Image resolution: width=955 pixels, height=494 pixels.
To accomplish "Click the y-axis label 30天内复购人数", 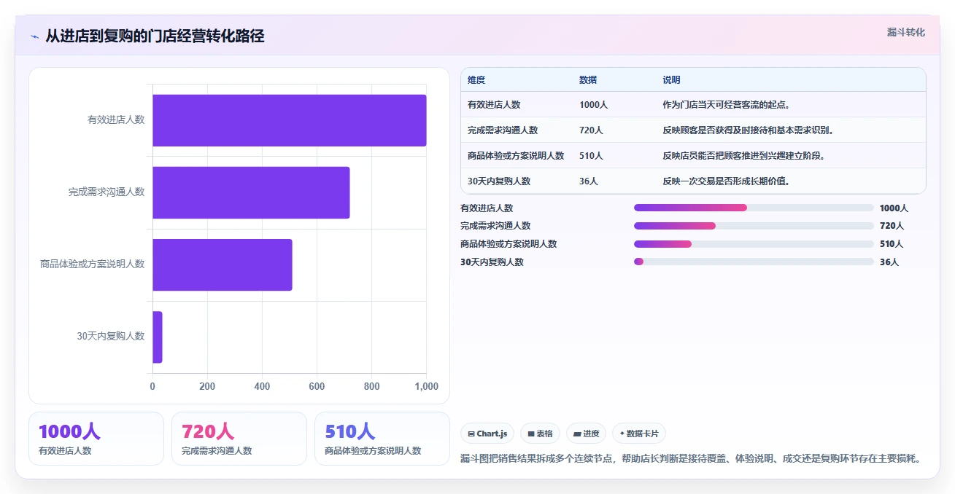I will pos(111,337).
